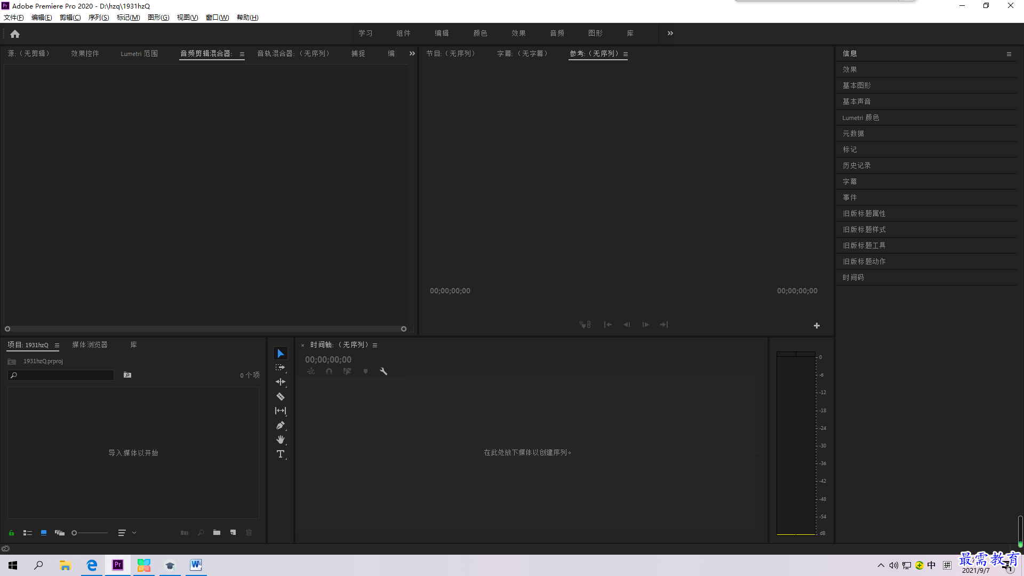
Task: Click New Item icon in project panel
Action: click(233, 533)
